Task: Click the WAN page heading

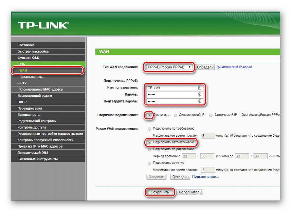Action: pos(104,52)
